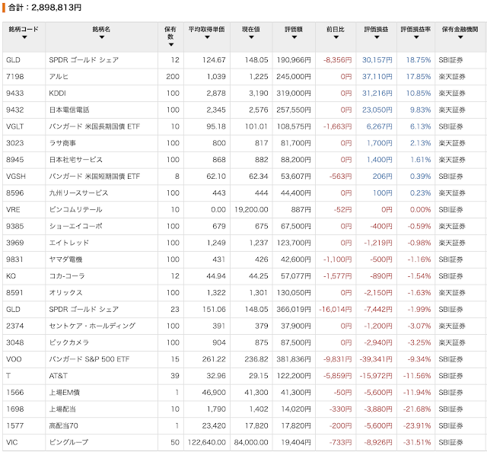Click the 10.85% profit rate cell
This screenshot has width=487, height=452.
coord(419,93)
